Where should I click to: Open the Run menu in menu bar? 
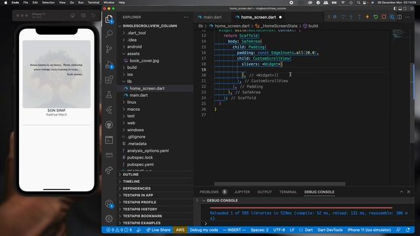(81, 3)
